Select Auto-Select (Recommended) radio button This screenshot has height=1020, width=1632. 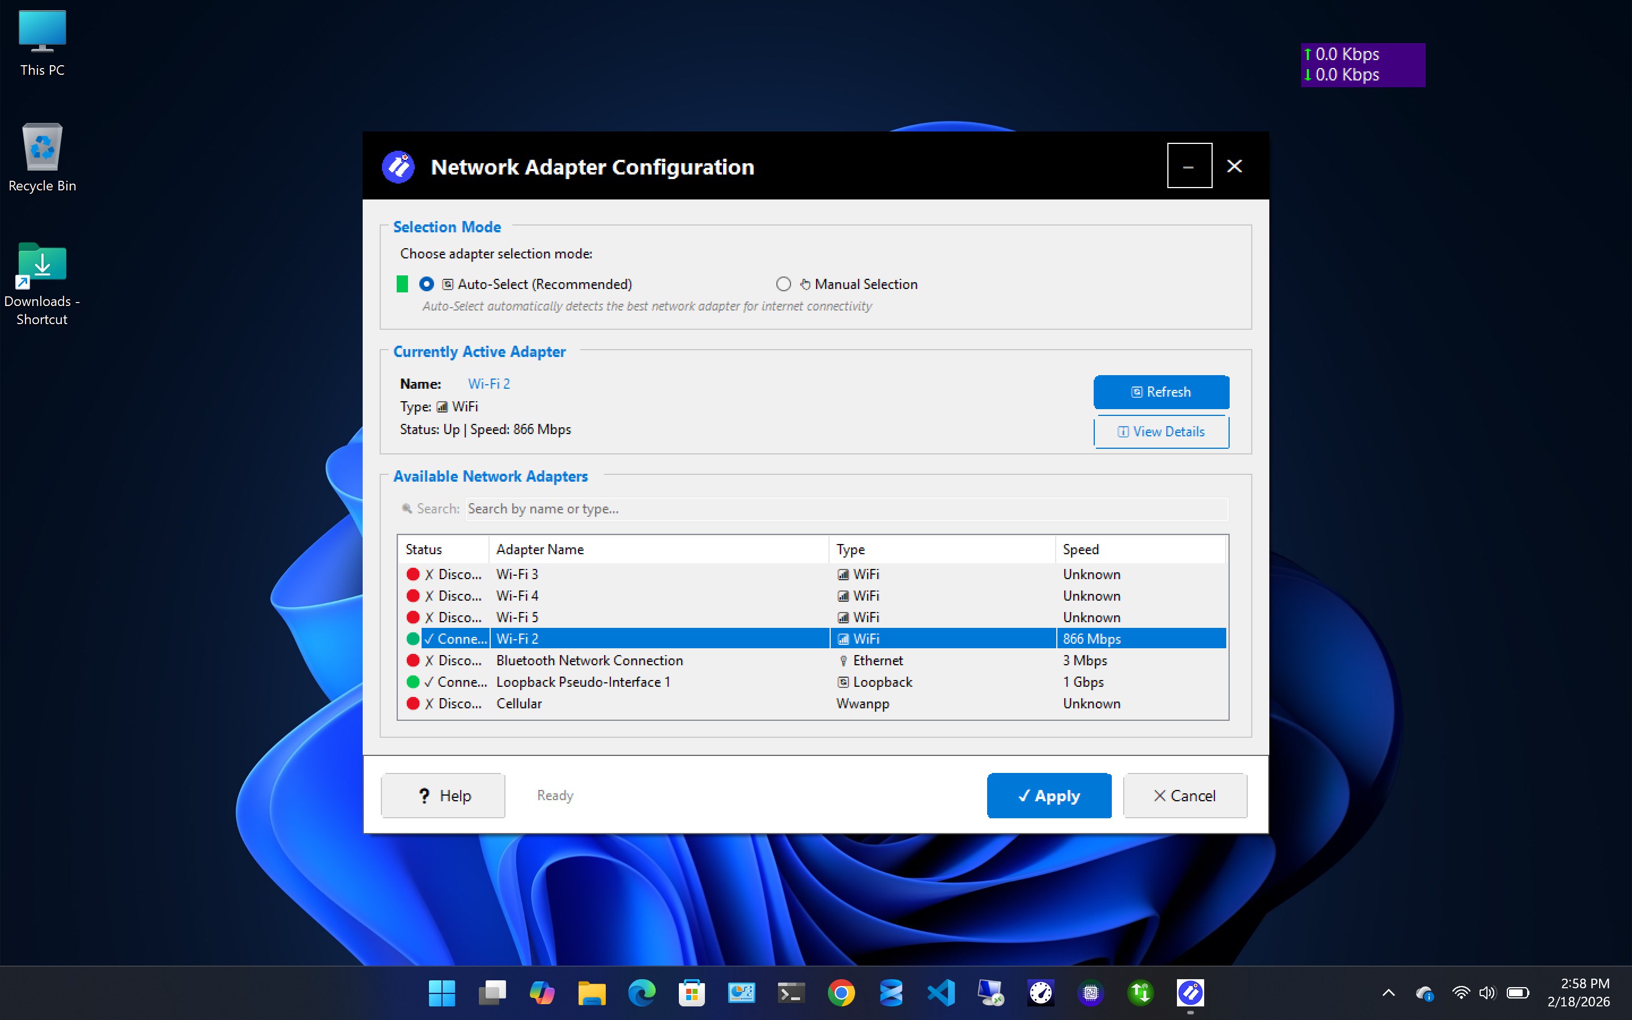tap(426, 284)
